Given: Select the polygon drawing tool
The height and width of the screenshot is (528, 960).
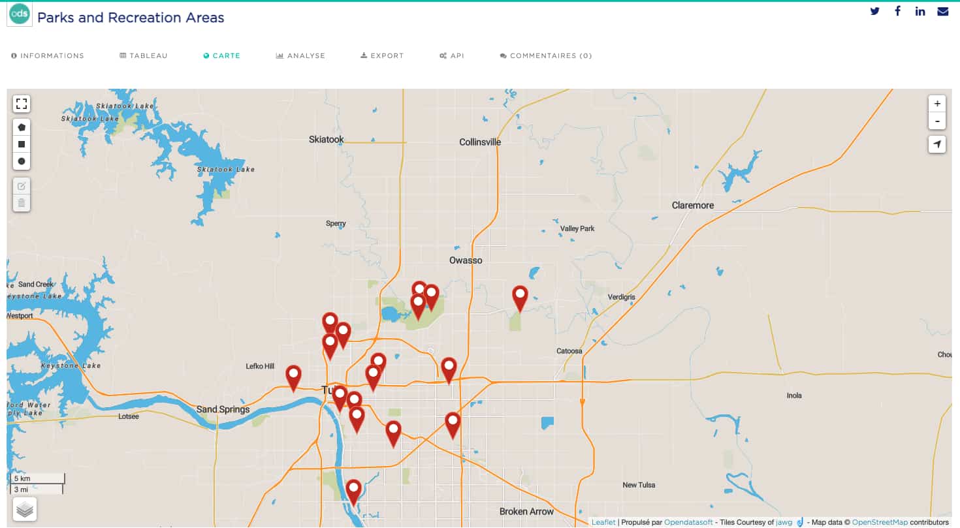Looking at the screenshot, I should [x=22, y=127].
